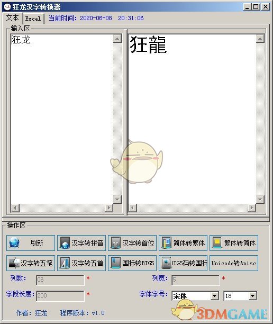This screenshot has height=324, width=273.
Task: Click the 狂龍 output text
Action: pyautogui.click(x=148, y=44)
